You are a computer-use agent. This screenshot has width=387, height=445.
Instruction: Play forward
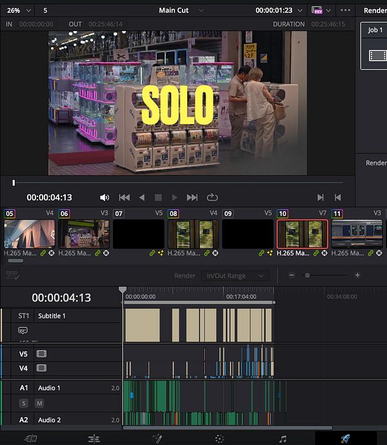click(x=175, y=197)
